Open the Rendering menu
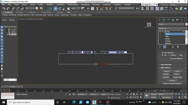Viewport: 188px width, 105px height. pos(85,5)
